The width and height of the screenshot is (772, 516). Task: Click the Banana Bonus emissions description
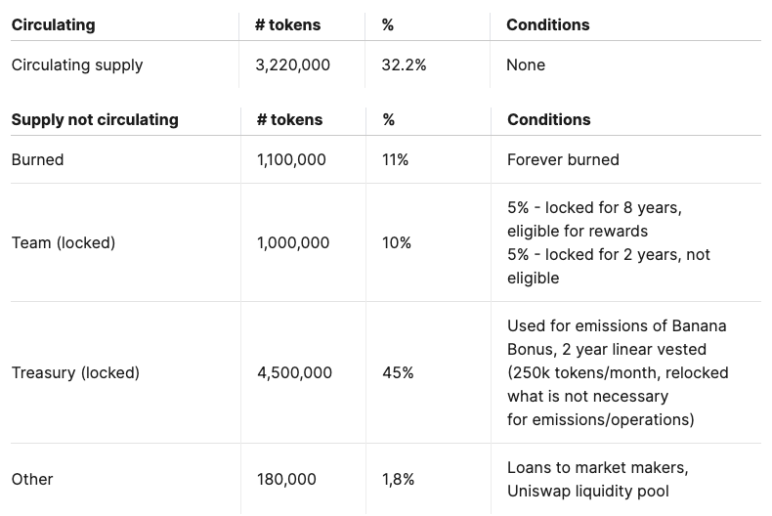(x=618, y=372)
